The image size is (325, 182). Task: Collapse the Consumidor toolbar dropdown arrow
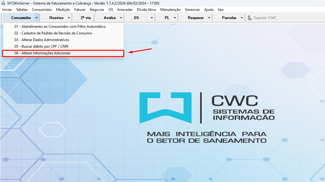click(36, 18)
